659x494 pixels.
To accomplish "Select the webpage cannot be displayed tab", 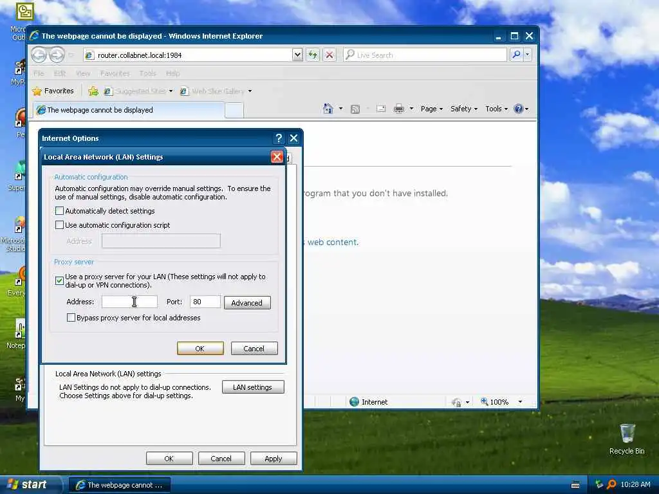I will (128, 110).
